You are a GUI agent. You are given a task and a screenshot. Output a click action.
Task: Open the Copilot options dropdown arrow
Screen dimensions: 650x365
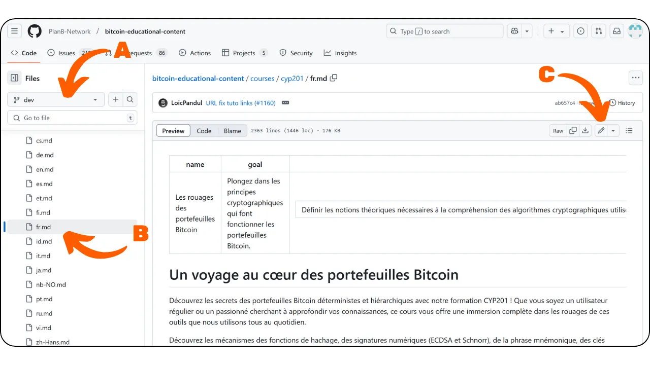527,31
